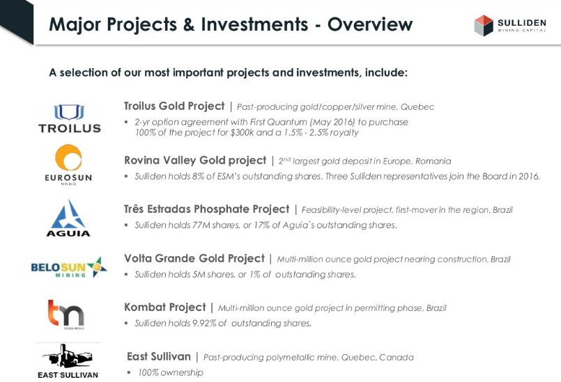The width and height of the screenshot is (561, 382).
Task: Click the Aguia logo
Action: (x=68, y=218)
